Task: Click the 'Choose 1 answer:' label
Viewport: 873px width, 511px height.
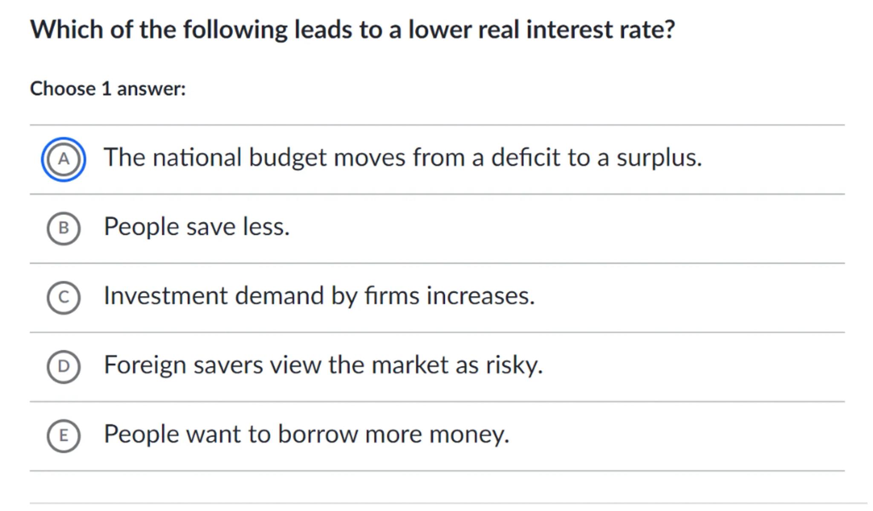Action: 108,89
